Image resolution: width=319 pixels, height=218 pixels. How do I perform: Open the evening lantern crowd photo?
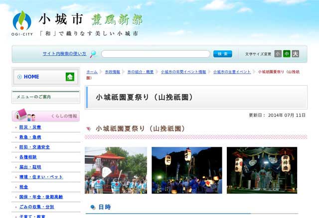(187, 170)
